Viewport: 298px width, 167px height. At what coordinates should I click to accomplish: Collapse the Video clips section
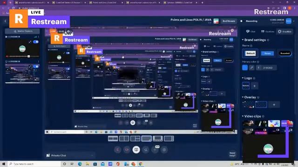pyautogui.click(x=243, y=116)
